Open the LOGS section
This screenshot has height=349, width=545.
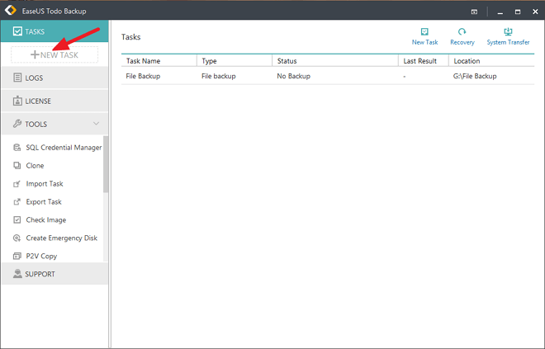(x=54, y=78)
